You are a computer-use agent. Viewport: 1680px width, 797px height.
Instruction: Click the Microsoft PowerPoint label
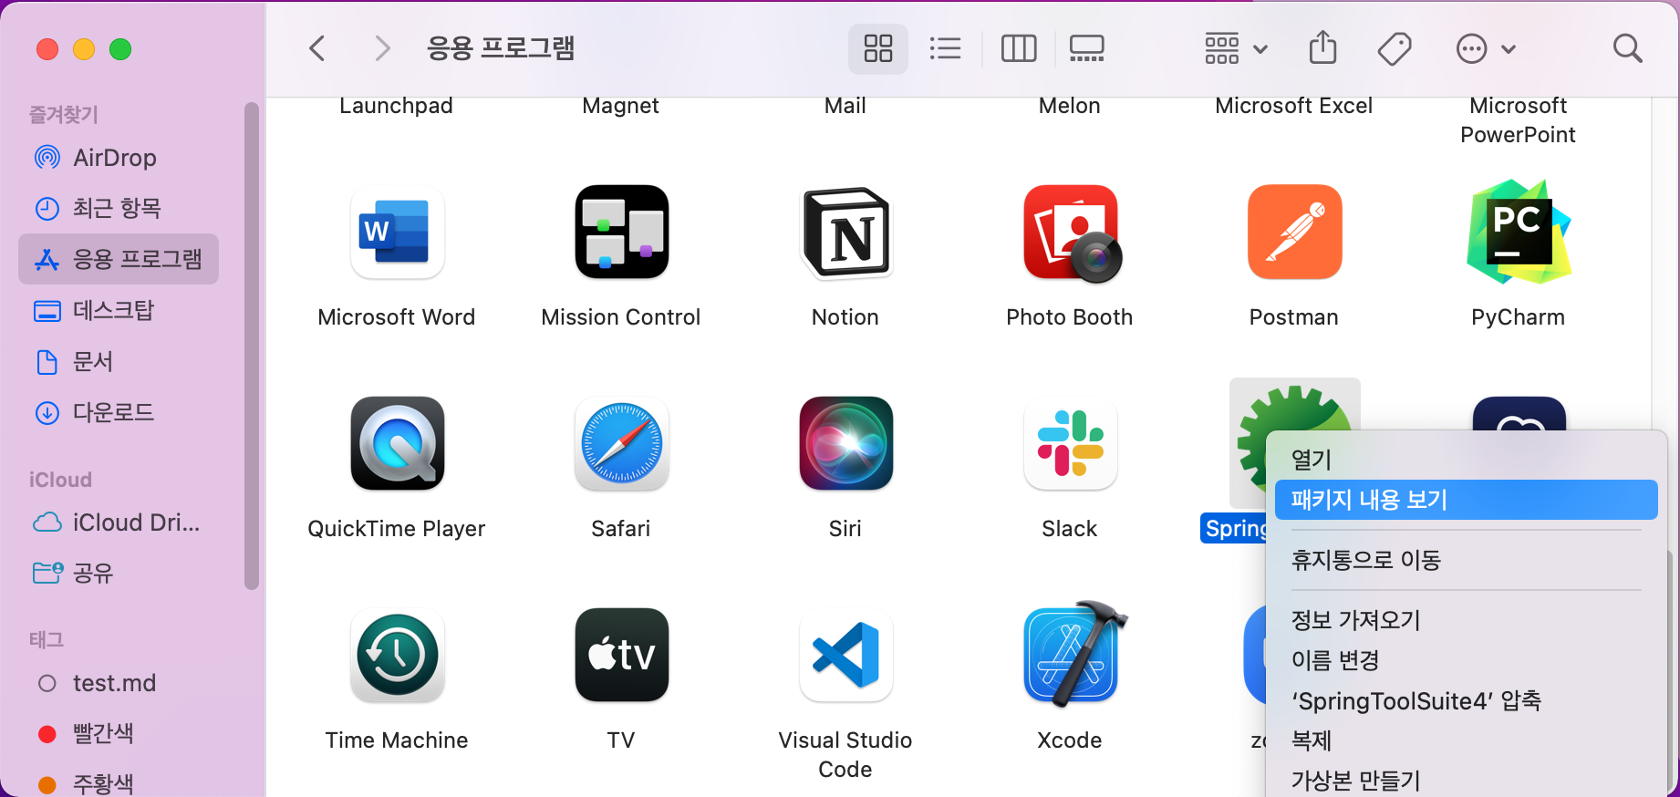1519,120
